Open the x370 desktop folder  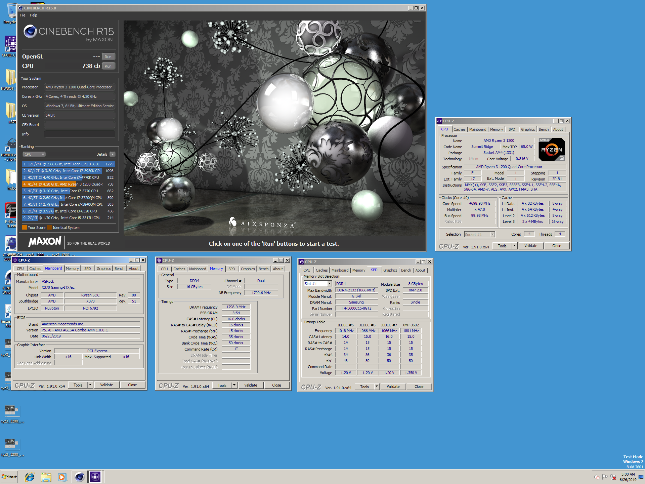pyautogui.click(x=11, y=113)
